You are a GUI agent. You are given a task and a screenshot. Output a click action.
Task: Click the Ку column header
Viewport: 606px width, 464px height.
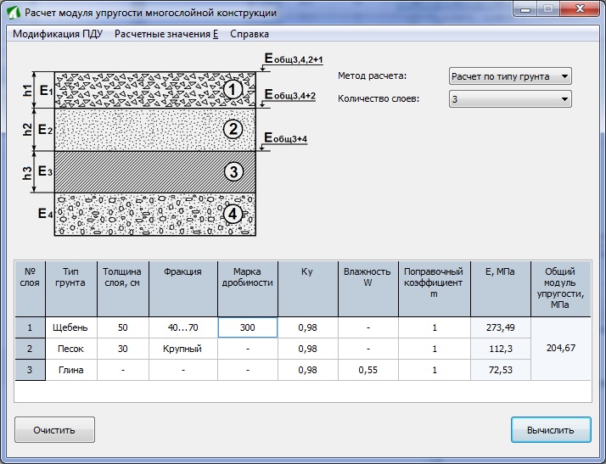(x=307, y=288)
